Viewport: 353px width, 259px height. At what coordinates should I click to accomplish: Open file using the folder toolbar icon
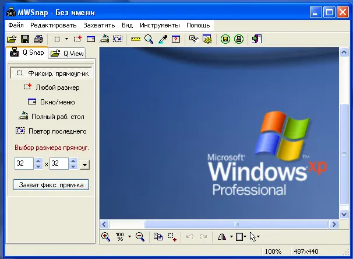pos(12,39)
